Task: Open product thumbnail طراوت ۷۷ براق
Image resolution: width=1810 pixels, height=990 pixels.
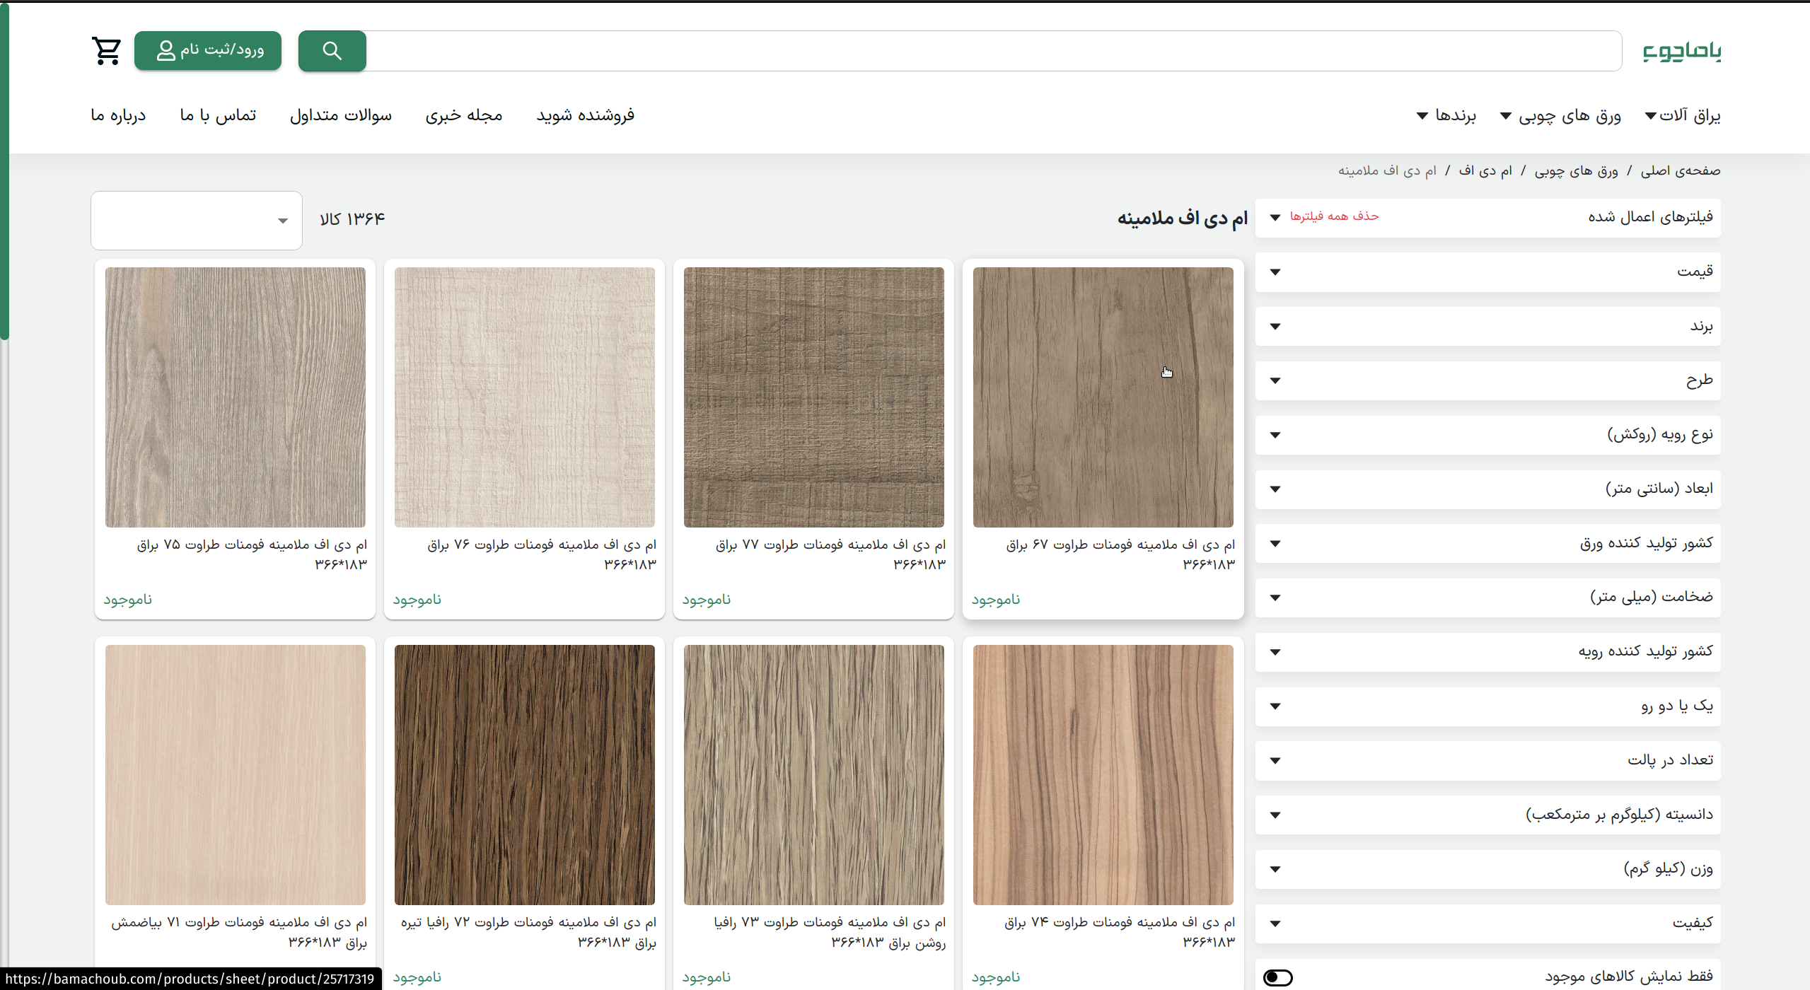Action: 813,397
